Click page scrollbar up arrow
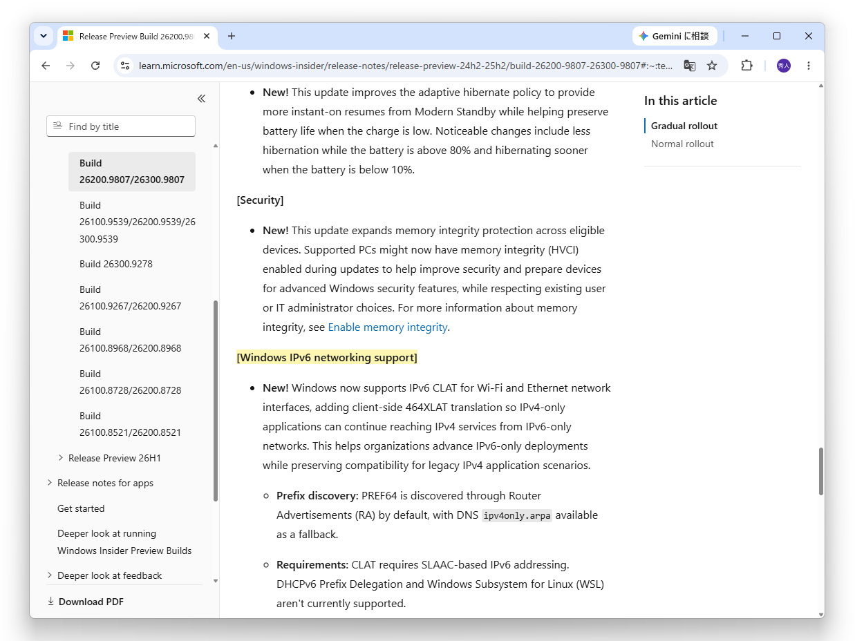 click(x=821, y=86)
